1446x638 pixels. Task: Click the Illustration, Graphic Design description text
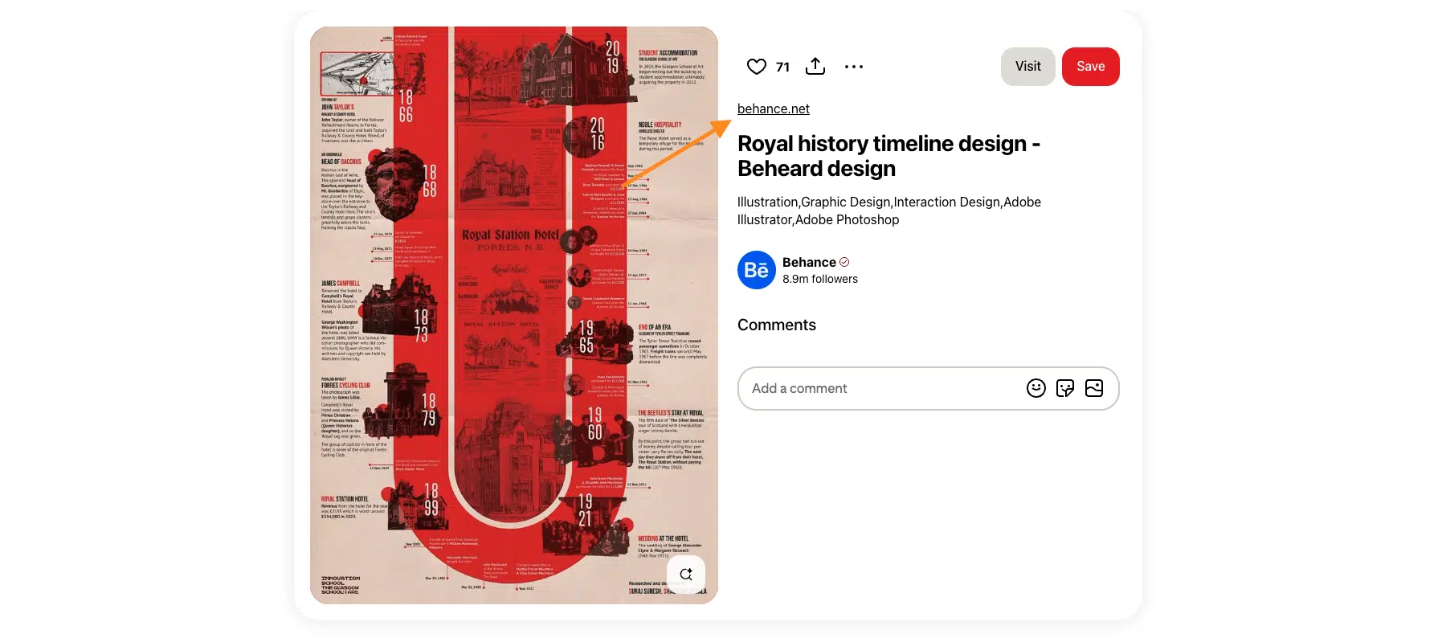point(889,211)
